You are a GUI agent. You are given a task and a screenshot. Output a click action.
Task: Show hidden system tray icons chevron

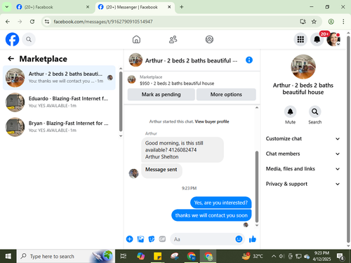[x=274, y=256]
